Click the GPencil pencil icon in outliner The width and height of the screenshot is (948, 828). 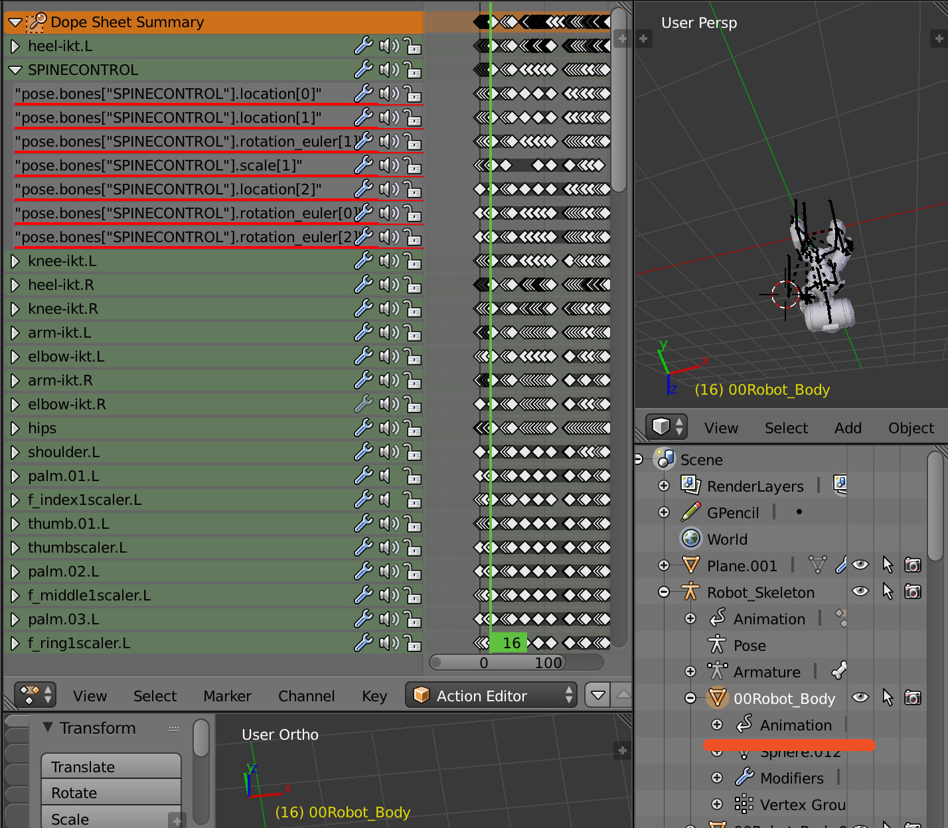691,512
